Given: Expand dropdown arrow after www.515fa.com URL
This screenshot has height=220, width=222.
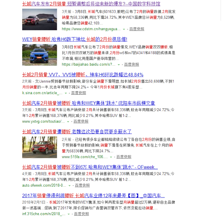Looking at the screenshot, I should [111, 157].
